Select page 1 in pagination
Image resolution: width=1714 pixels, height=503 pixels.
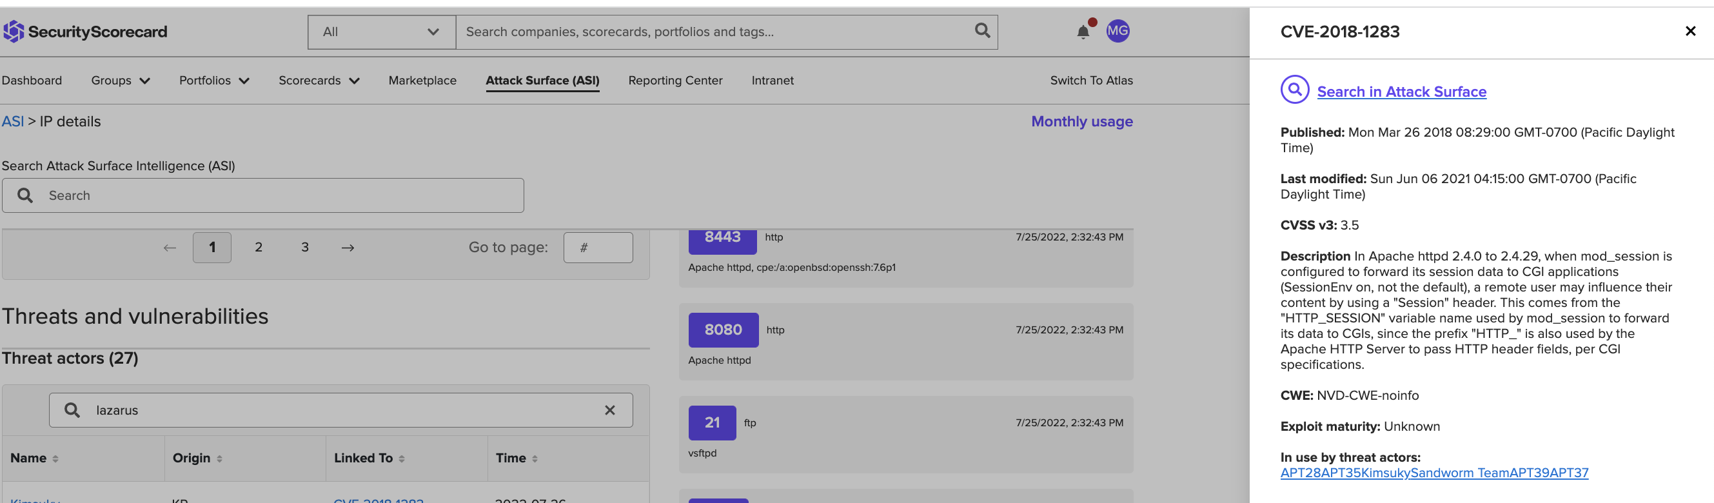tap(212, 248)
